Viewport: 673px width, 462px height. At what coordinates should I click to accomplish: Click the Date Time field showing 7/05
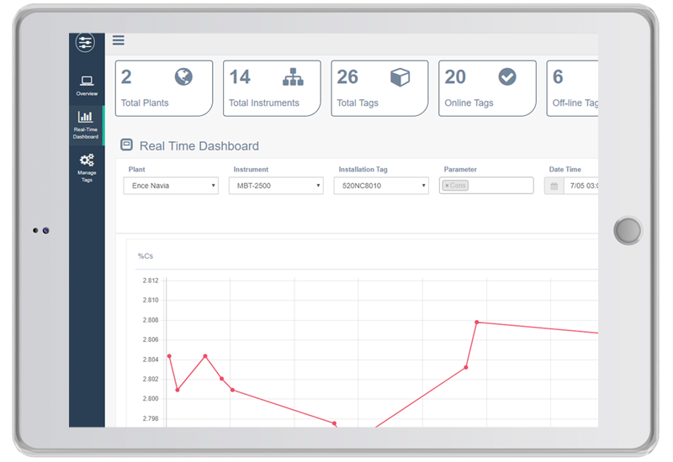pos(581,186)
